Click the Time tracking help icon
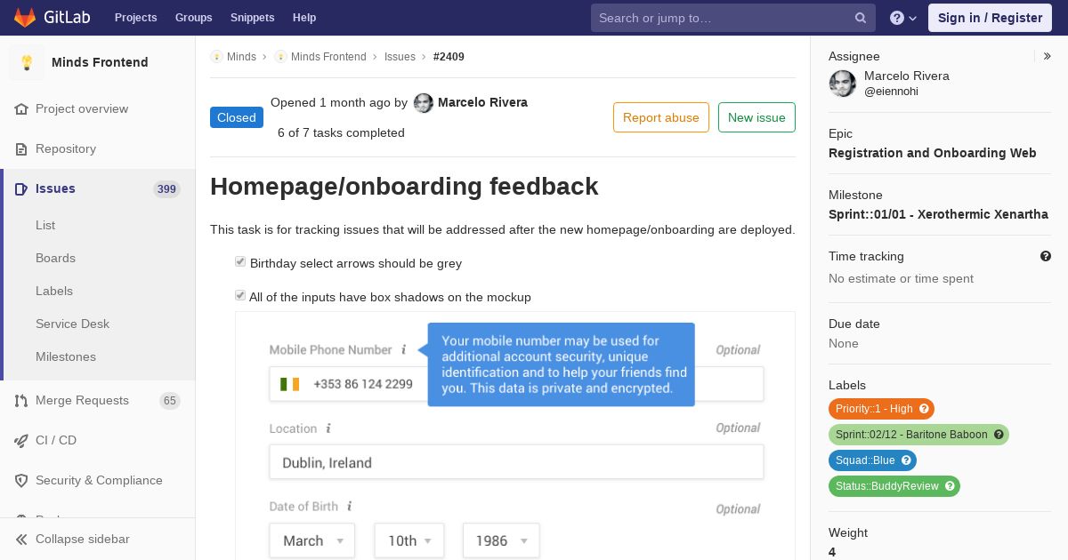Screen dimensions: 1068x560 tap(1046, 256)
